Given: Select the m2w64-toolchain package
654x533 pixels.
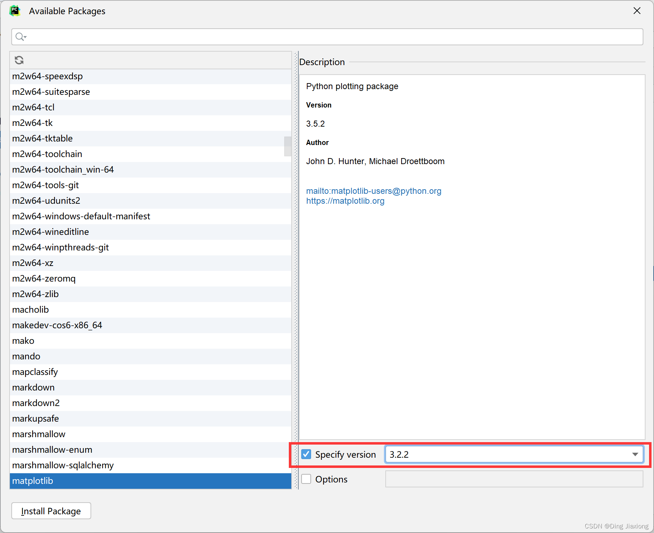Looking at the screenshot, I should click(x=151, y=154).
